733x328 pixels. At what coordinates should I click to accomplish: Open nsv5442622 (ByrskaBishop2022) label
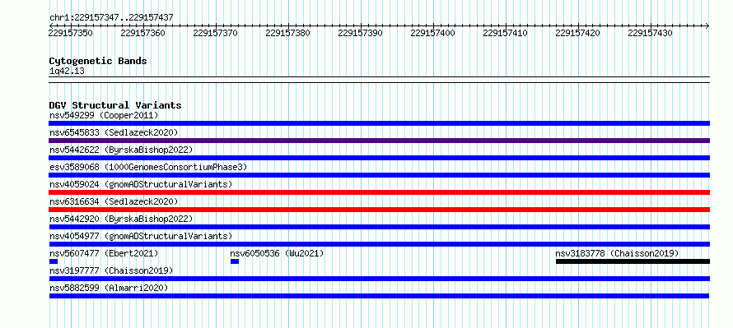(x=121, y=150)
